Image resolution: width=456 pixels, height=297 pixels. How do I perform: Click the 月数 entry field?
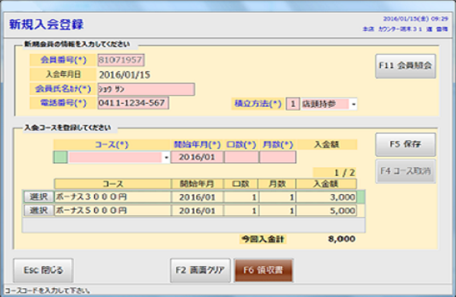pyautogui.click(x=277, y=157)
